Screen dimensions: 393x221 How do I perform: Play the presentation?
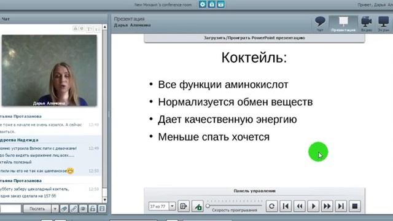pos(313,206)
